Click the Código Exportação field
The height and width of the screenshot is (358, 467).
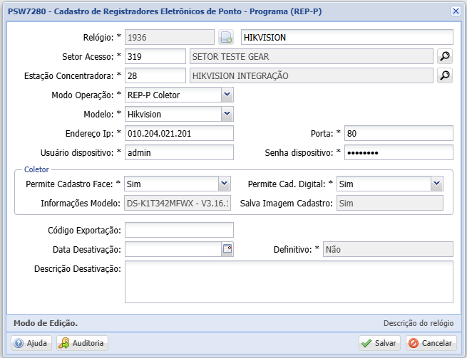tap(179, 230)
